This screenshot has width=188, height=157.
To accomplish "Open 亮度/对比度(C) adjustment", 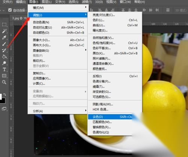I will click(115, 15).
